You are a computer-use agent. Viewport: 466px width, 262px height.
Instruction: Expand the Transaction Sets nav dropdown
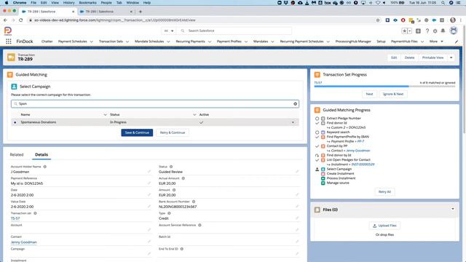(x=127, y=41)
